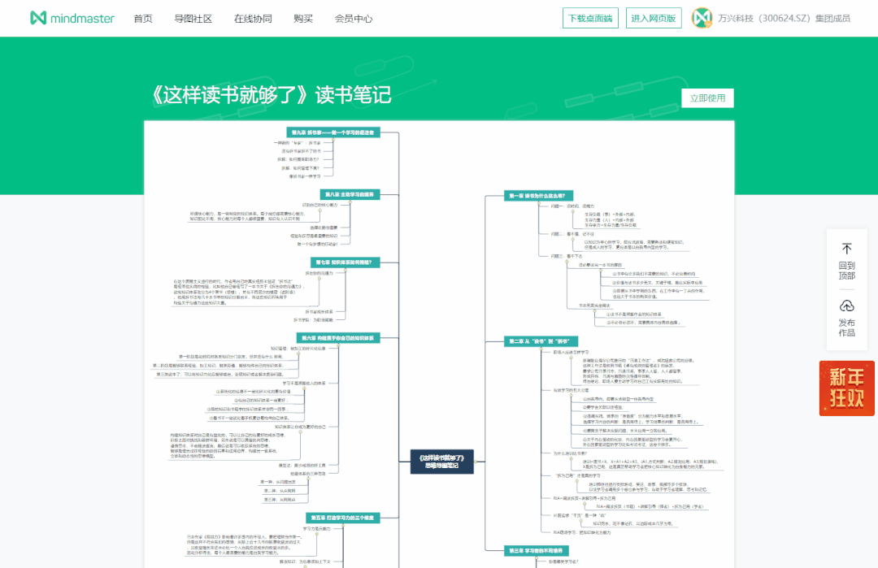The height and width of the screenshot is (568, 878).
Task: Click the 发布作品 cloud upload icon
Action: pos(846,306)
